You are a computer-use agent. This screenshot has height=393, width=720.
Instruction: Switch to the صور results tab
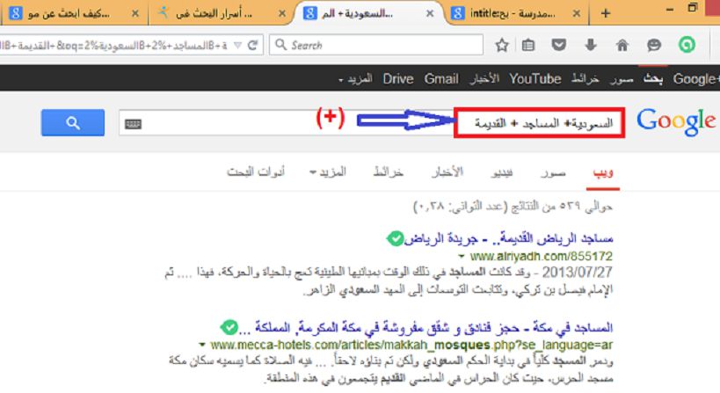[553, 172]
